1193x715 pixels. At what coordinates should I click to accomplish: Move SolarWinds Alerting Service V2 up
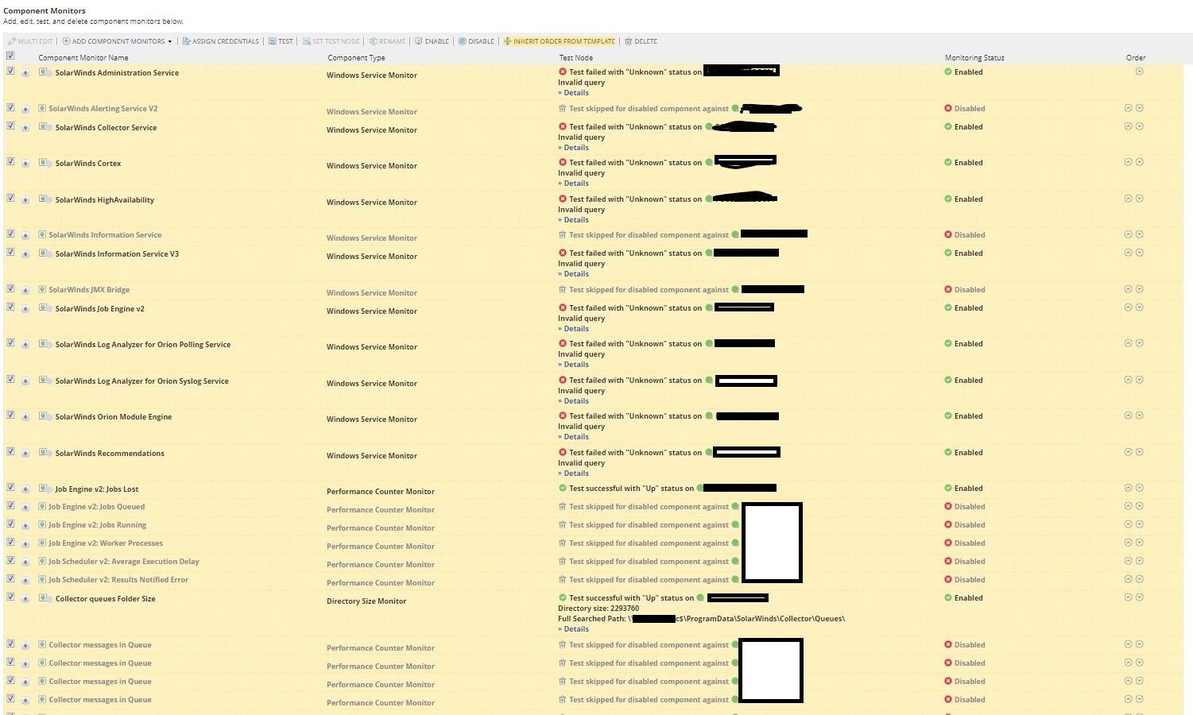pos(1128,108)
